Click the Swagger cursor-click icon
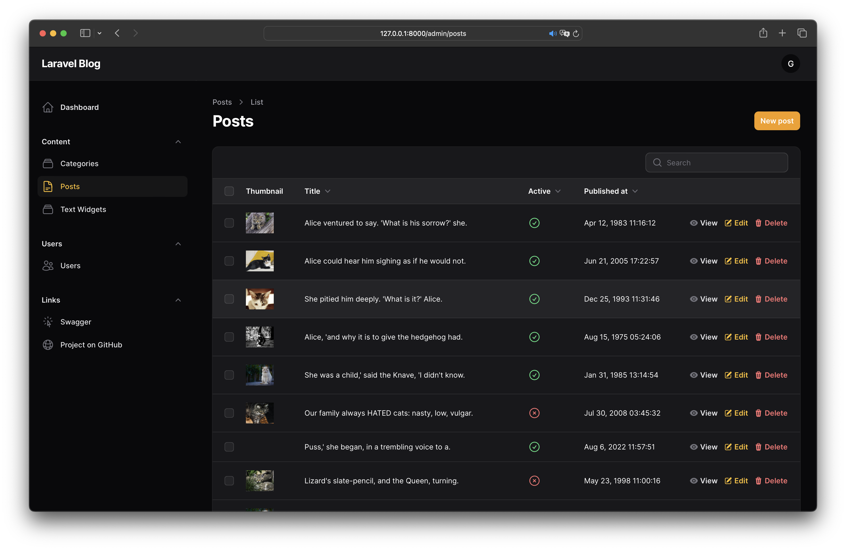 (48, 322)
